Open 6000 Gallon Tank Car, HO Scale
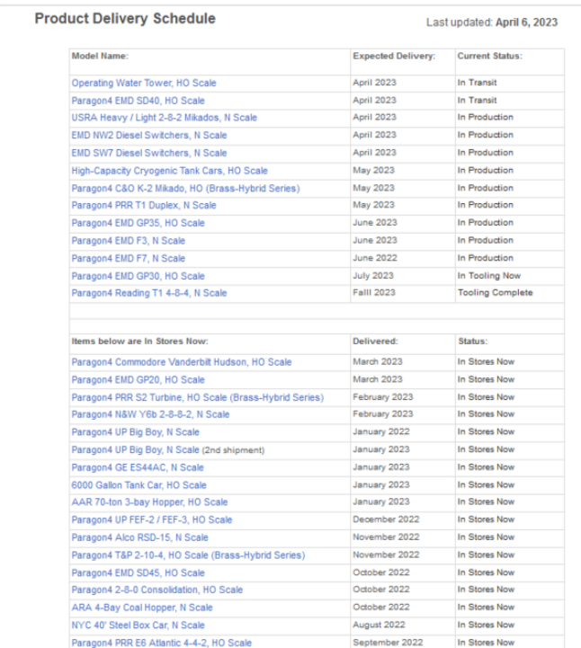 click(x=139, y=485)
